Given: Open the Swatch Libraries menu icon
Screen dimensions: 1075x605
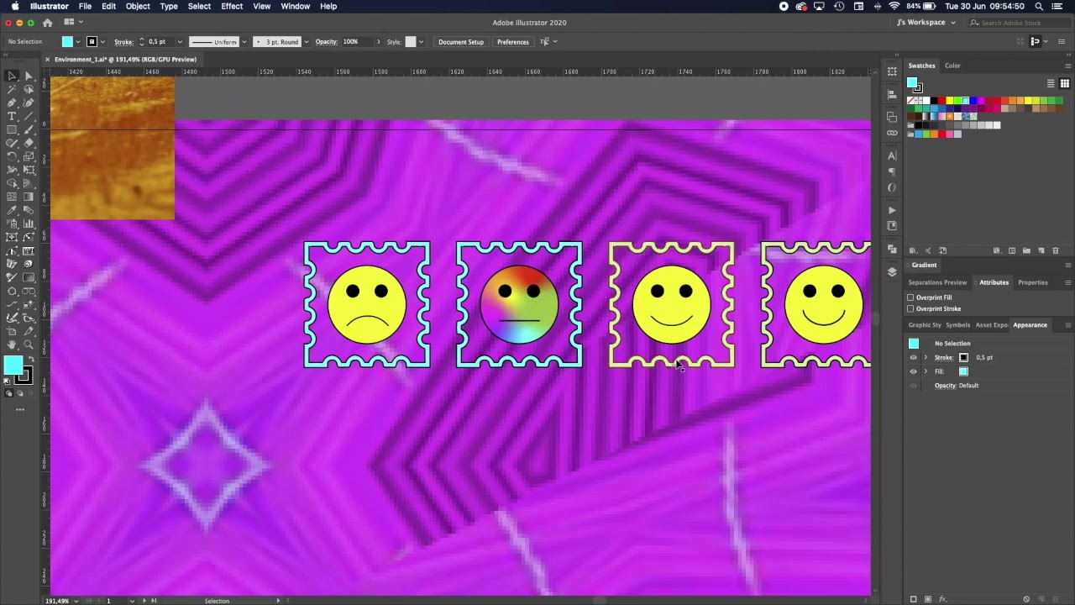Looking at the screenshot, I should tap(914, 250).
